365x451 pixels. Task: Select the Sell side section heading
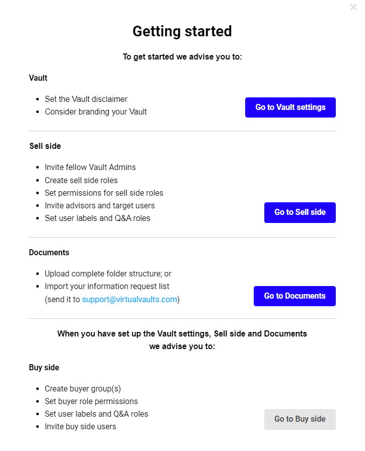[x=45, y=146]
